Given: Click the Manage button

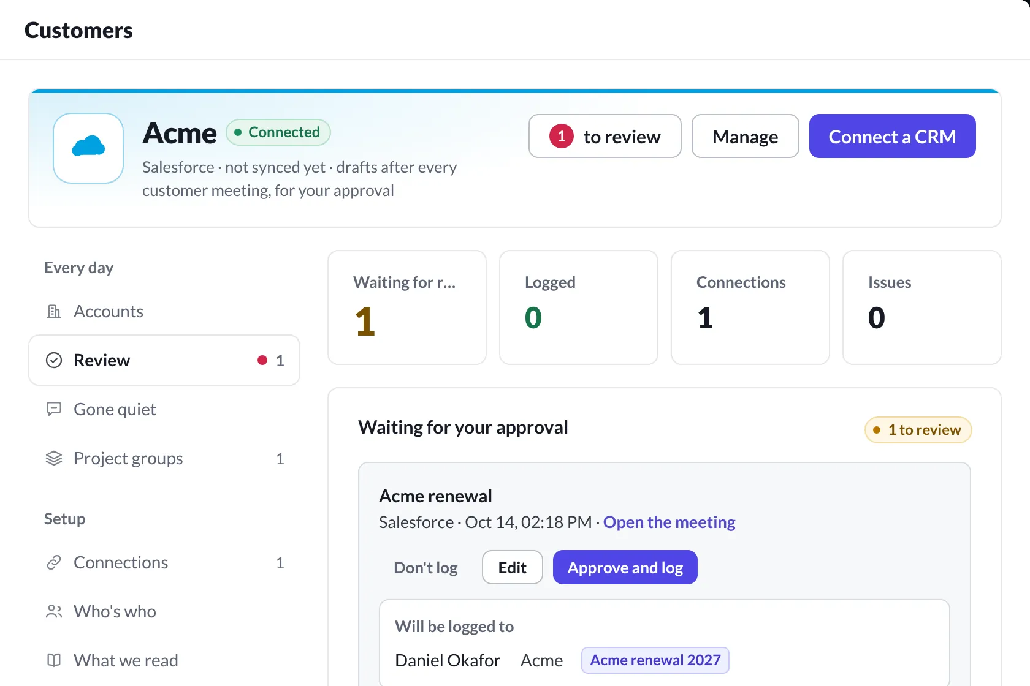Looking at the screenshot, I should coord(746,136).
